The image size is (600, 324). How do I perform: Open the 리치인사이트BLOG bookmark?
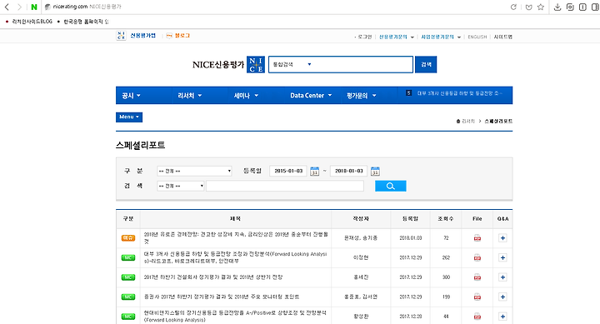click(x=32, y=22)
